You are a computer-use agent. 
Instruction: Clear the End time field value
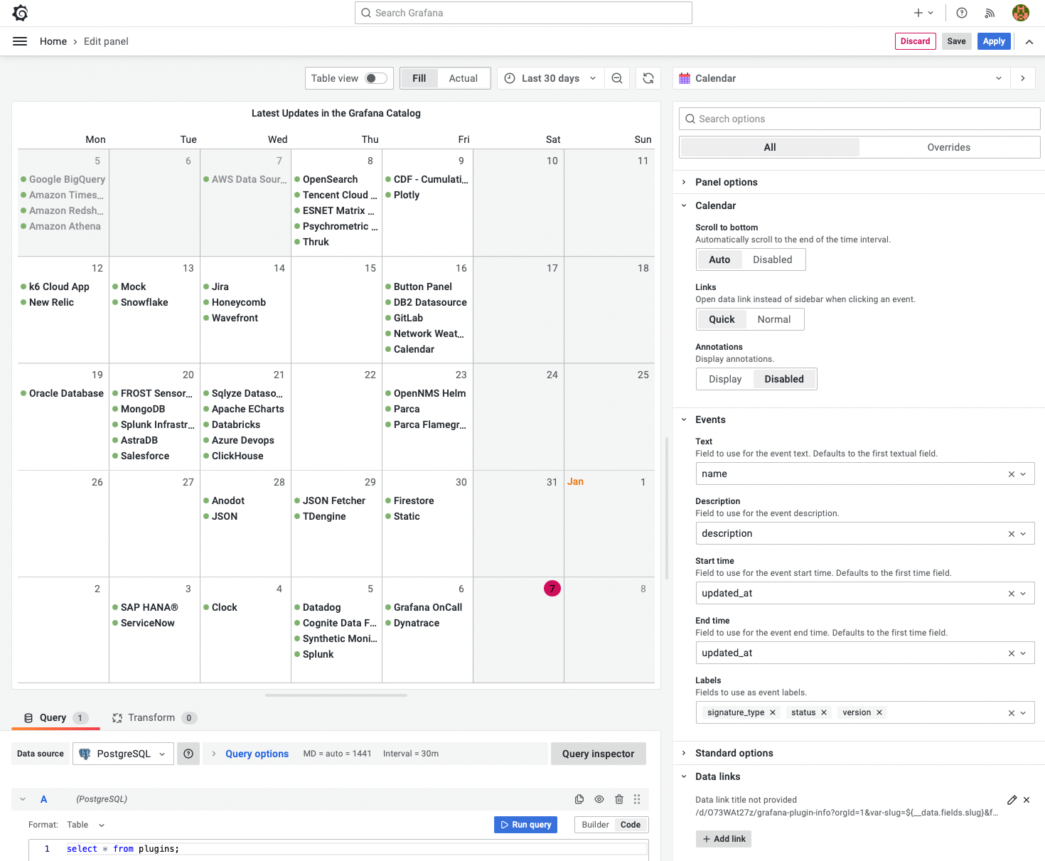[x=1011, y=653]
